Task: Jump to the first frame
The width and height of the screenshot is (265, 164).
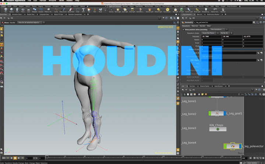Action: [4, 158]
